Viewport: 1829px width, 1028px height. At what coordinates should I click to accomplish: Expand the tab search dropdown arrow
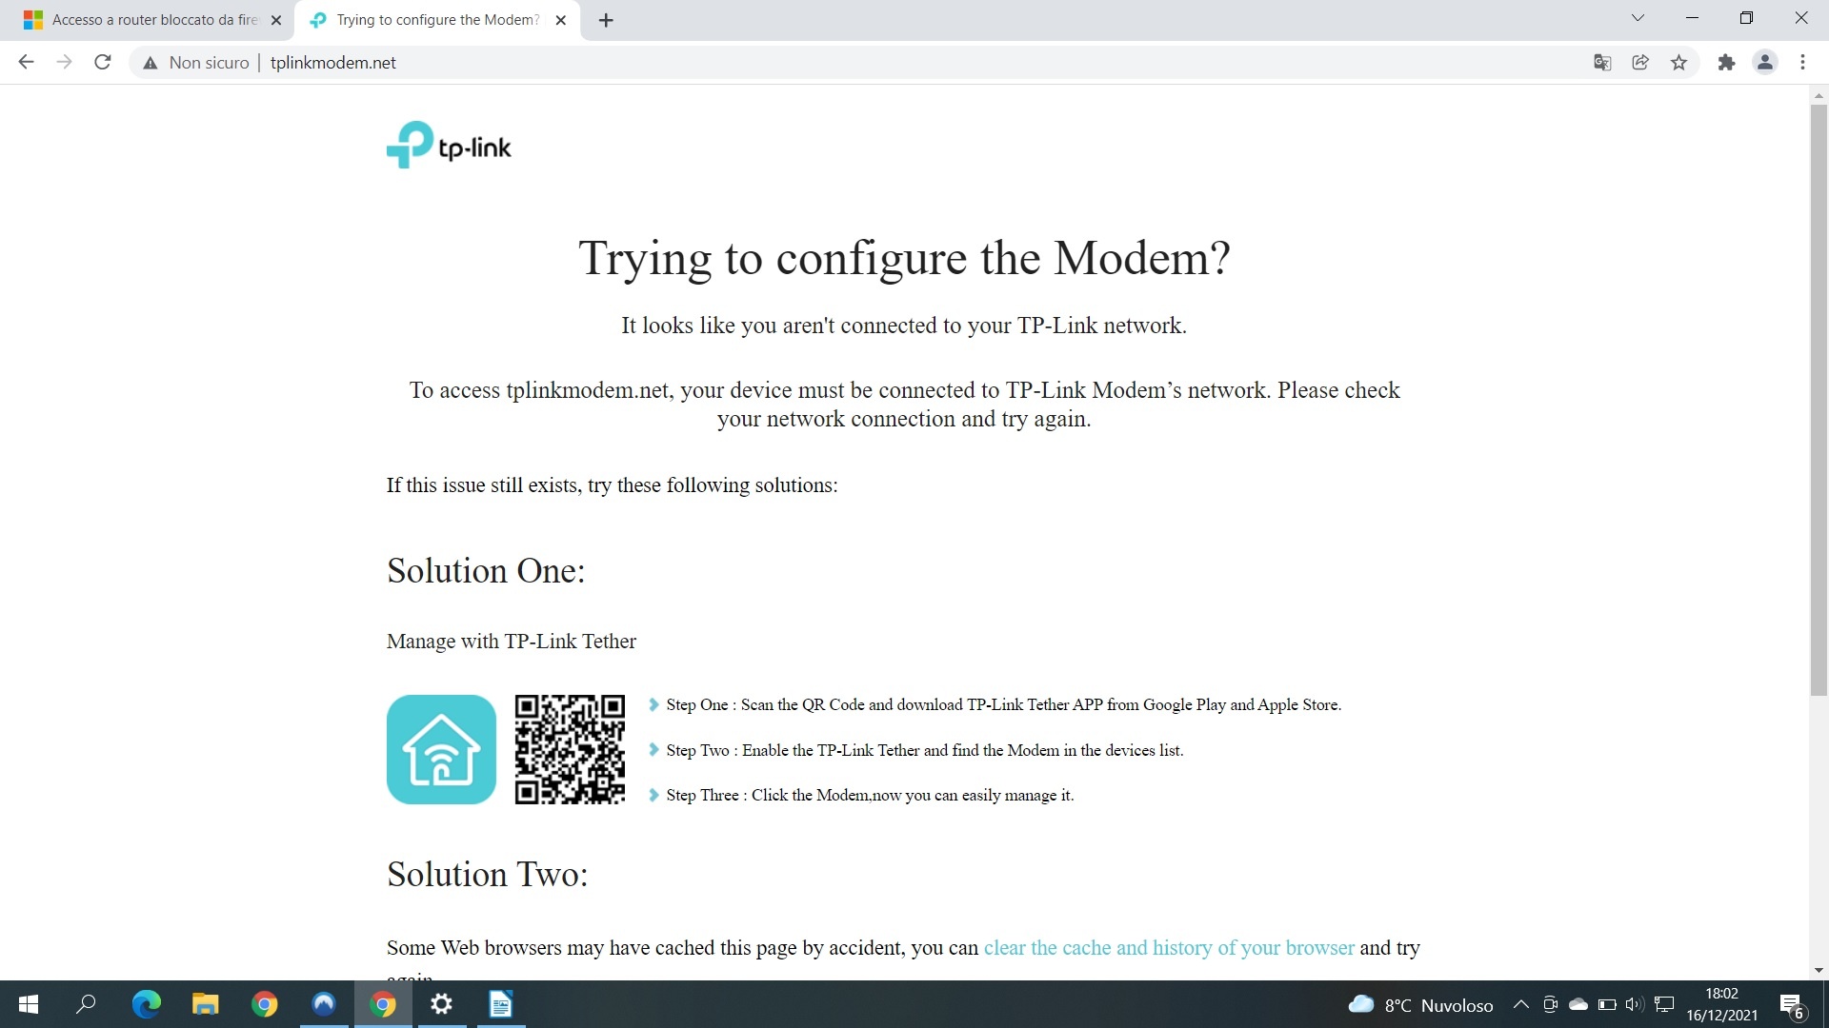(1638, 18)
